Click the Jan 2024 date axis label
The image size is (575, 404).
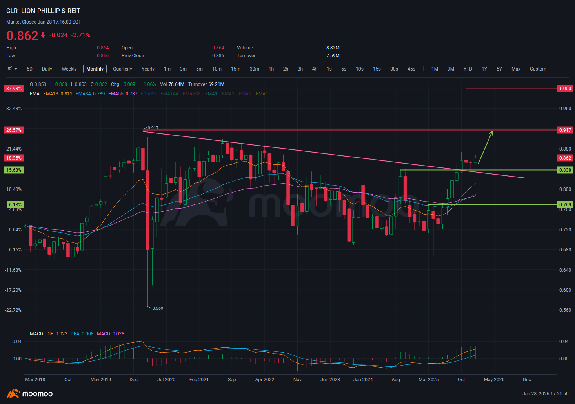pyautogui.click(x=363, y=380)
